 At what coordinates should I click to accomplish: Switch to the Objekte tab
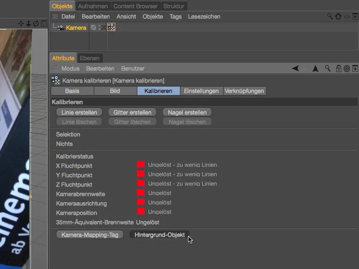[x=62, y=6]
